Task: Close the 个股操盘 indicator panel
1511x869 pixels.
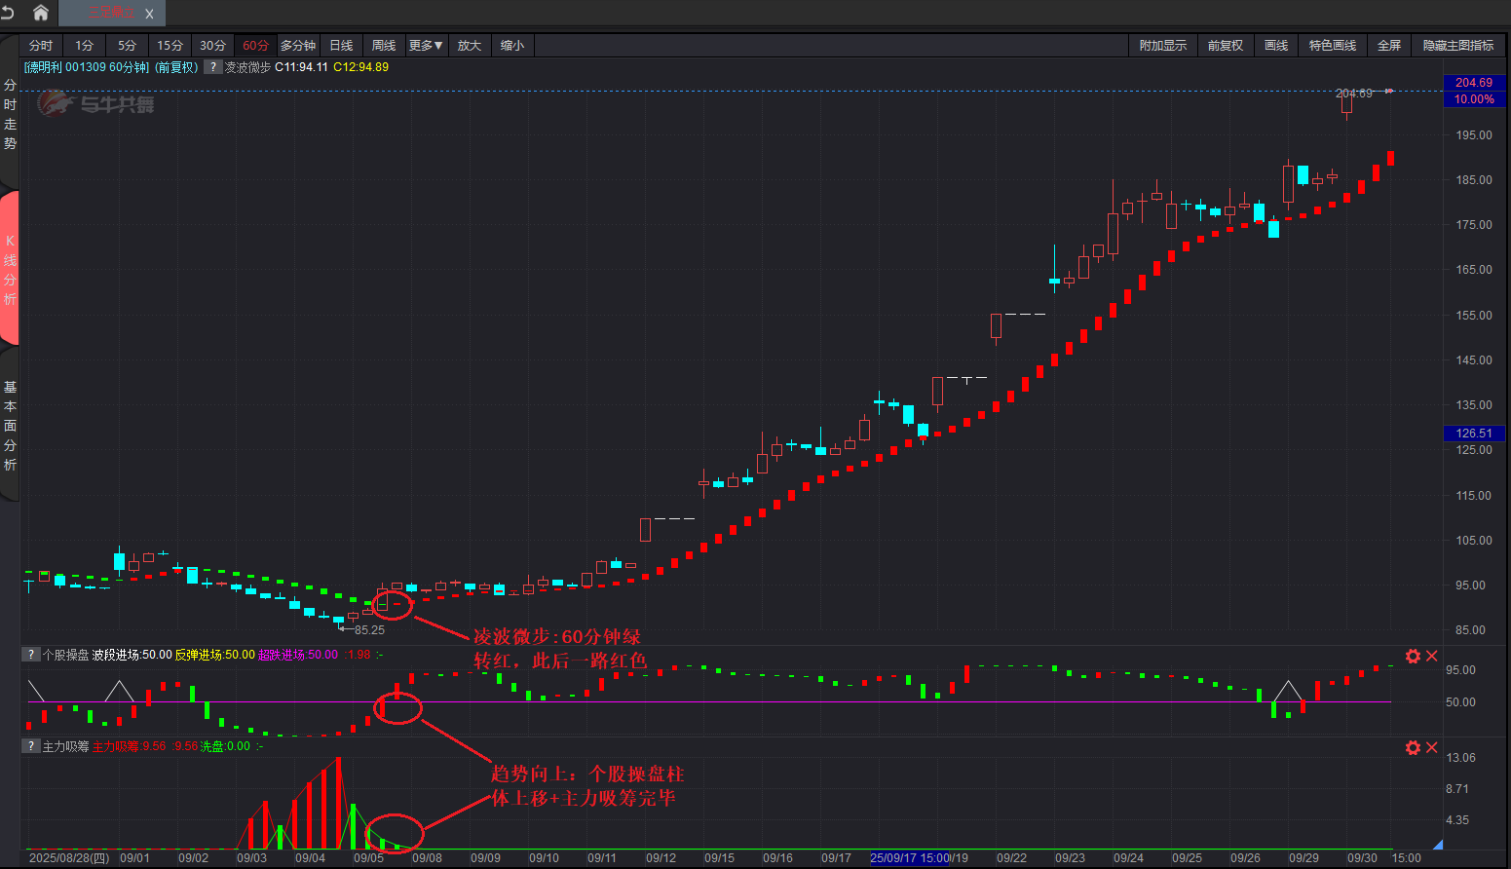Action: click(x=1432, y=657)
